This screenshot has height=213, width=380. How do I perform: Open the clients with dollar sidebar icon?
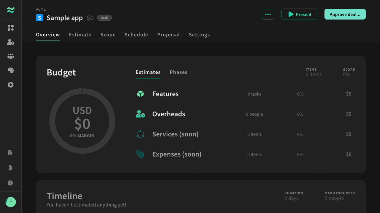coord(11,42)
